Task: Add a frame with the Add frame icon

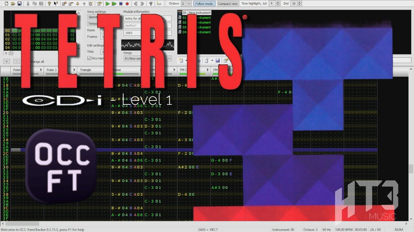Action: pyautogui.click(x=64, y=4)
